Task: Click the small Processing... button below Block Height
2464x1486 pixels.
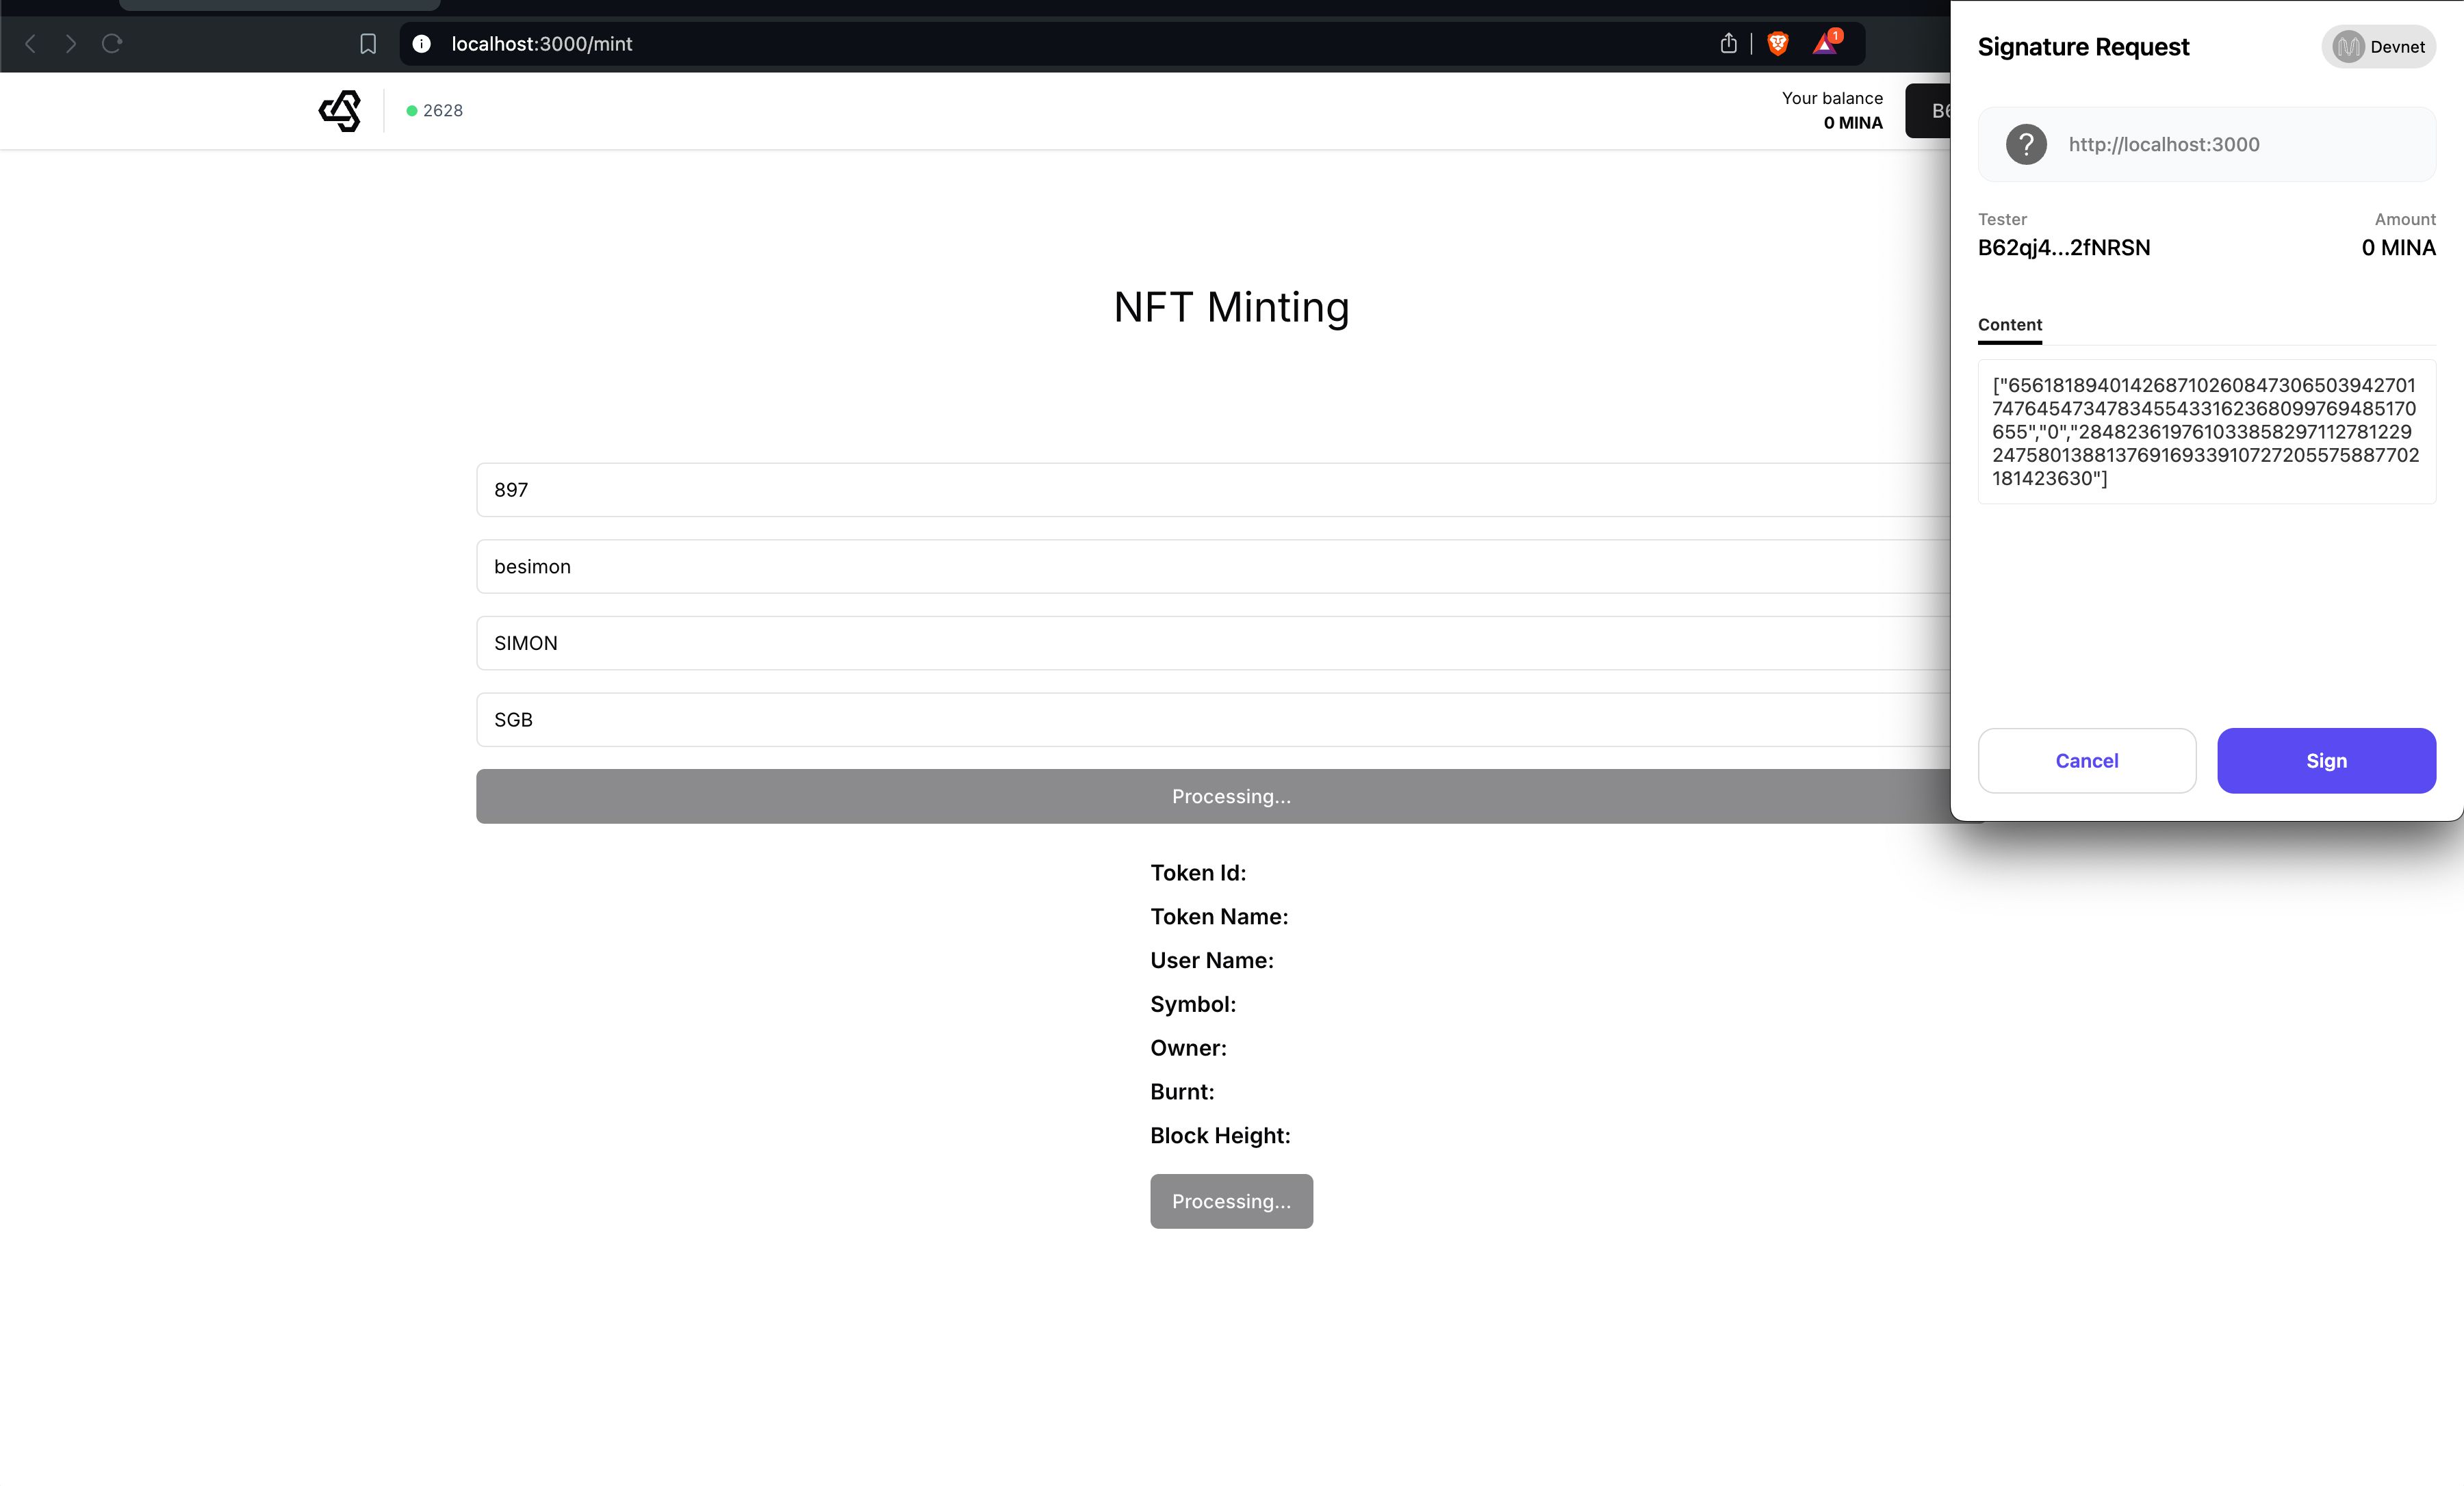Action: pos(1231,1201)
